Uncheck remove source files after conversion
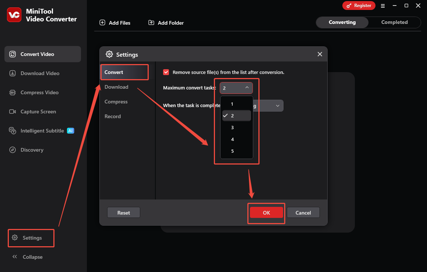427x272 pixels. [x=166, y=72]
